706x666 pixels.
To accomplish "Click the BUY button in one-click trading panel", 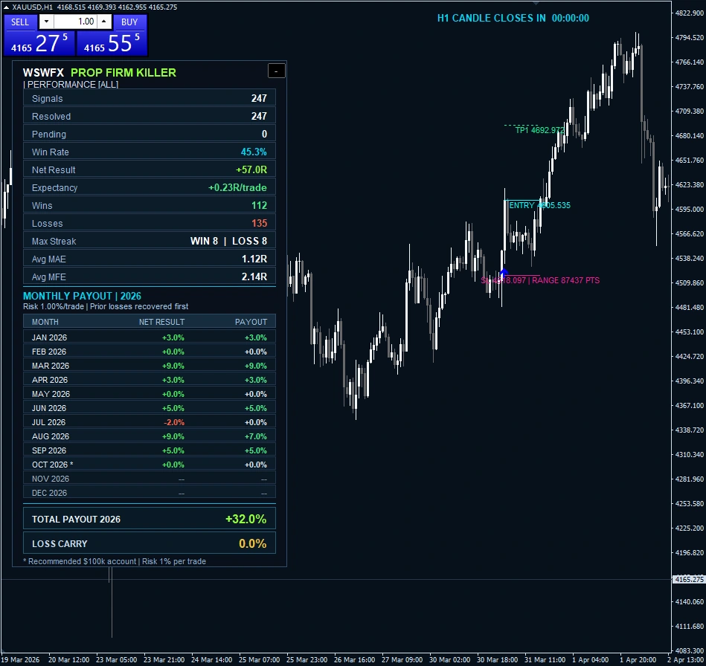I will click(129, 22).
